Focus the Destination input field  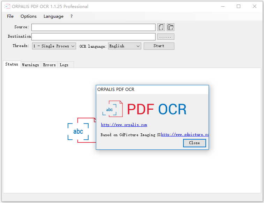coord(93,37)
